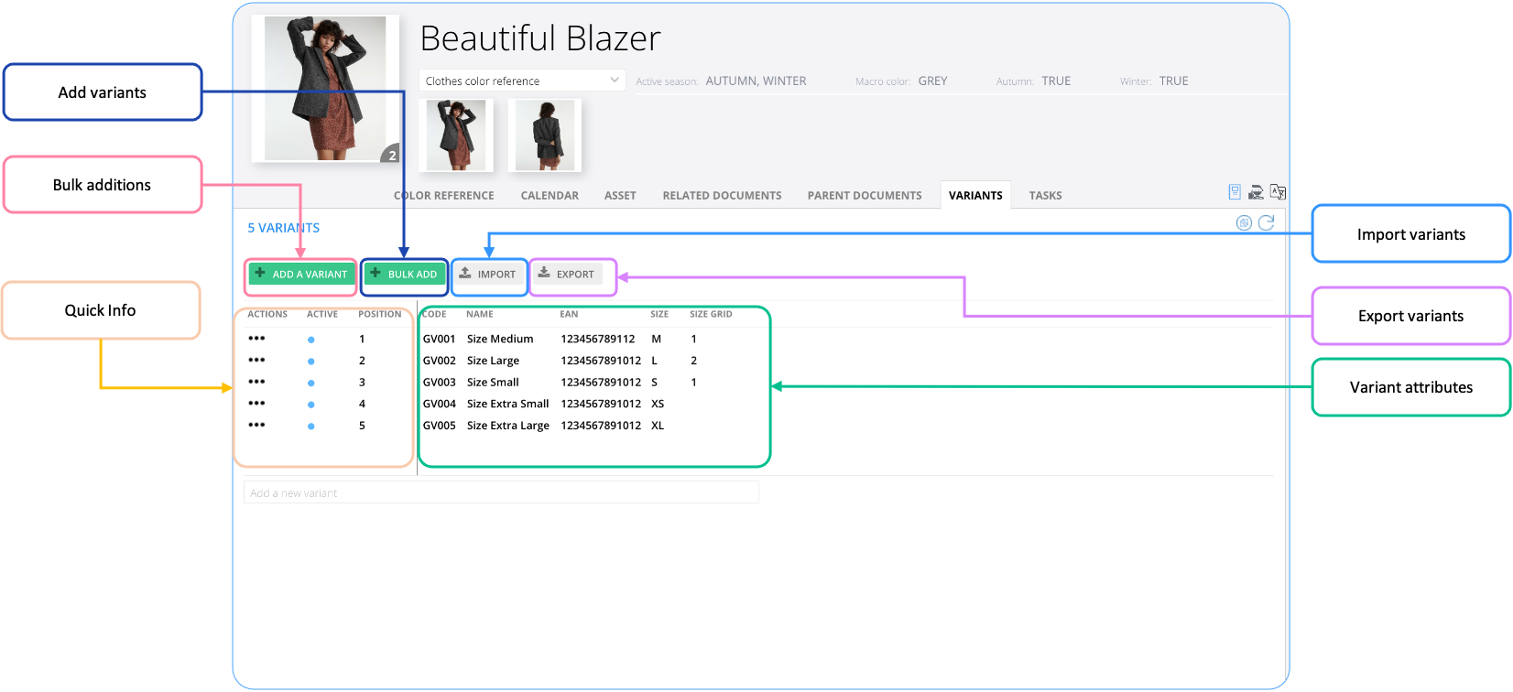Refresh the variants list

(x=1266, y=222)
